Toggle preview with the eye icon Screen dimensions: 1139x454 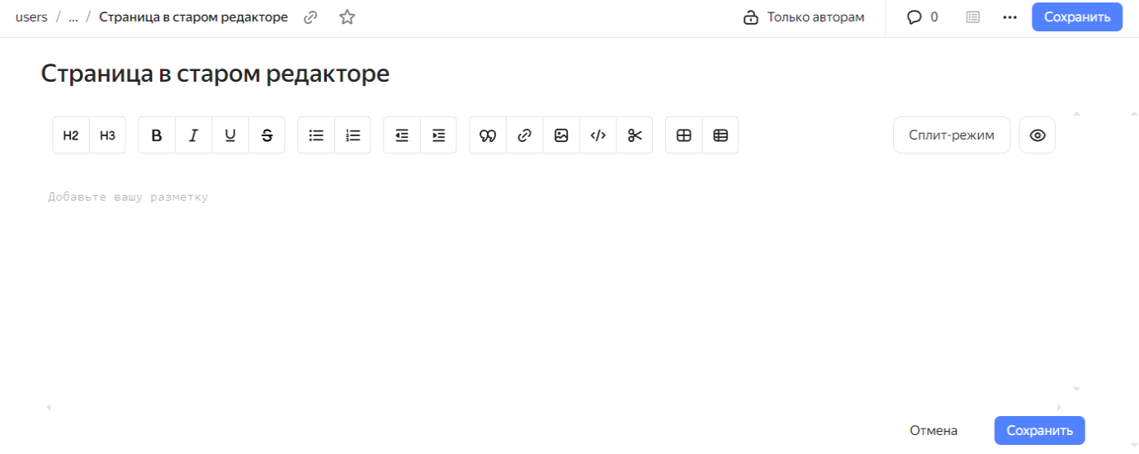tap(1037, 135)
